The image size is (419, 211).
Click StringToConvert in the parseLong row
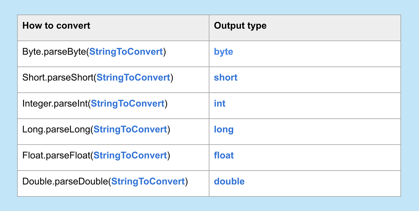tap(130, 130)
